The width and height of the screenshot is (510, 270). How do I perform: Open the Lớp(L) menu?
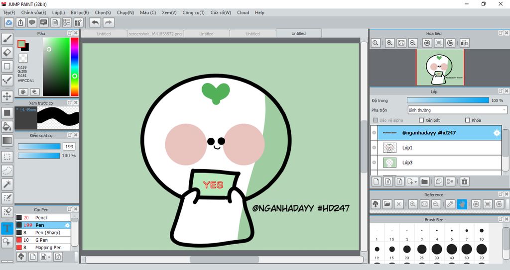[59, 12]
